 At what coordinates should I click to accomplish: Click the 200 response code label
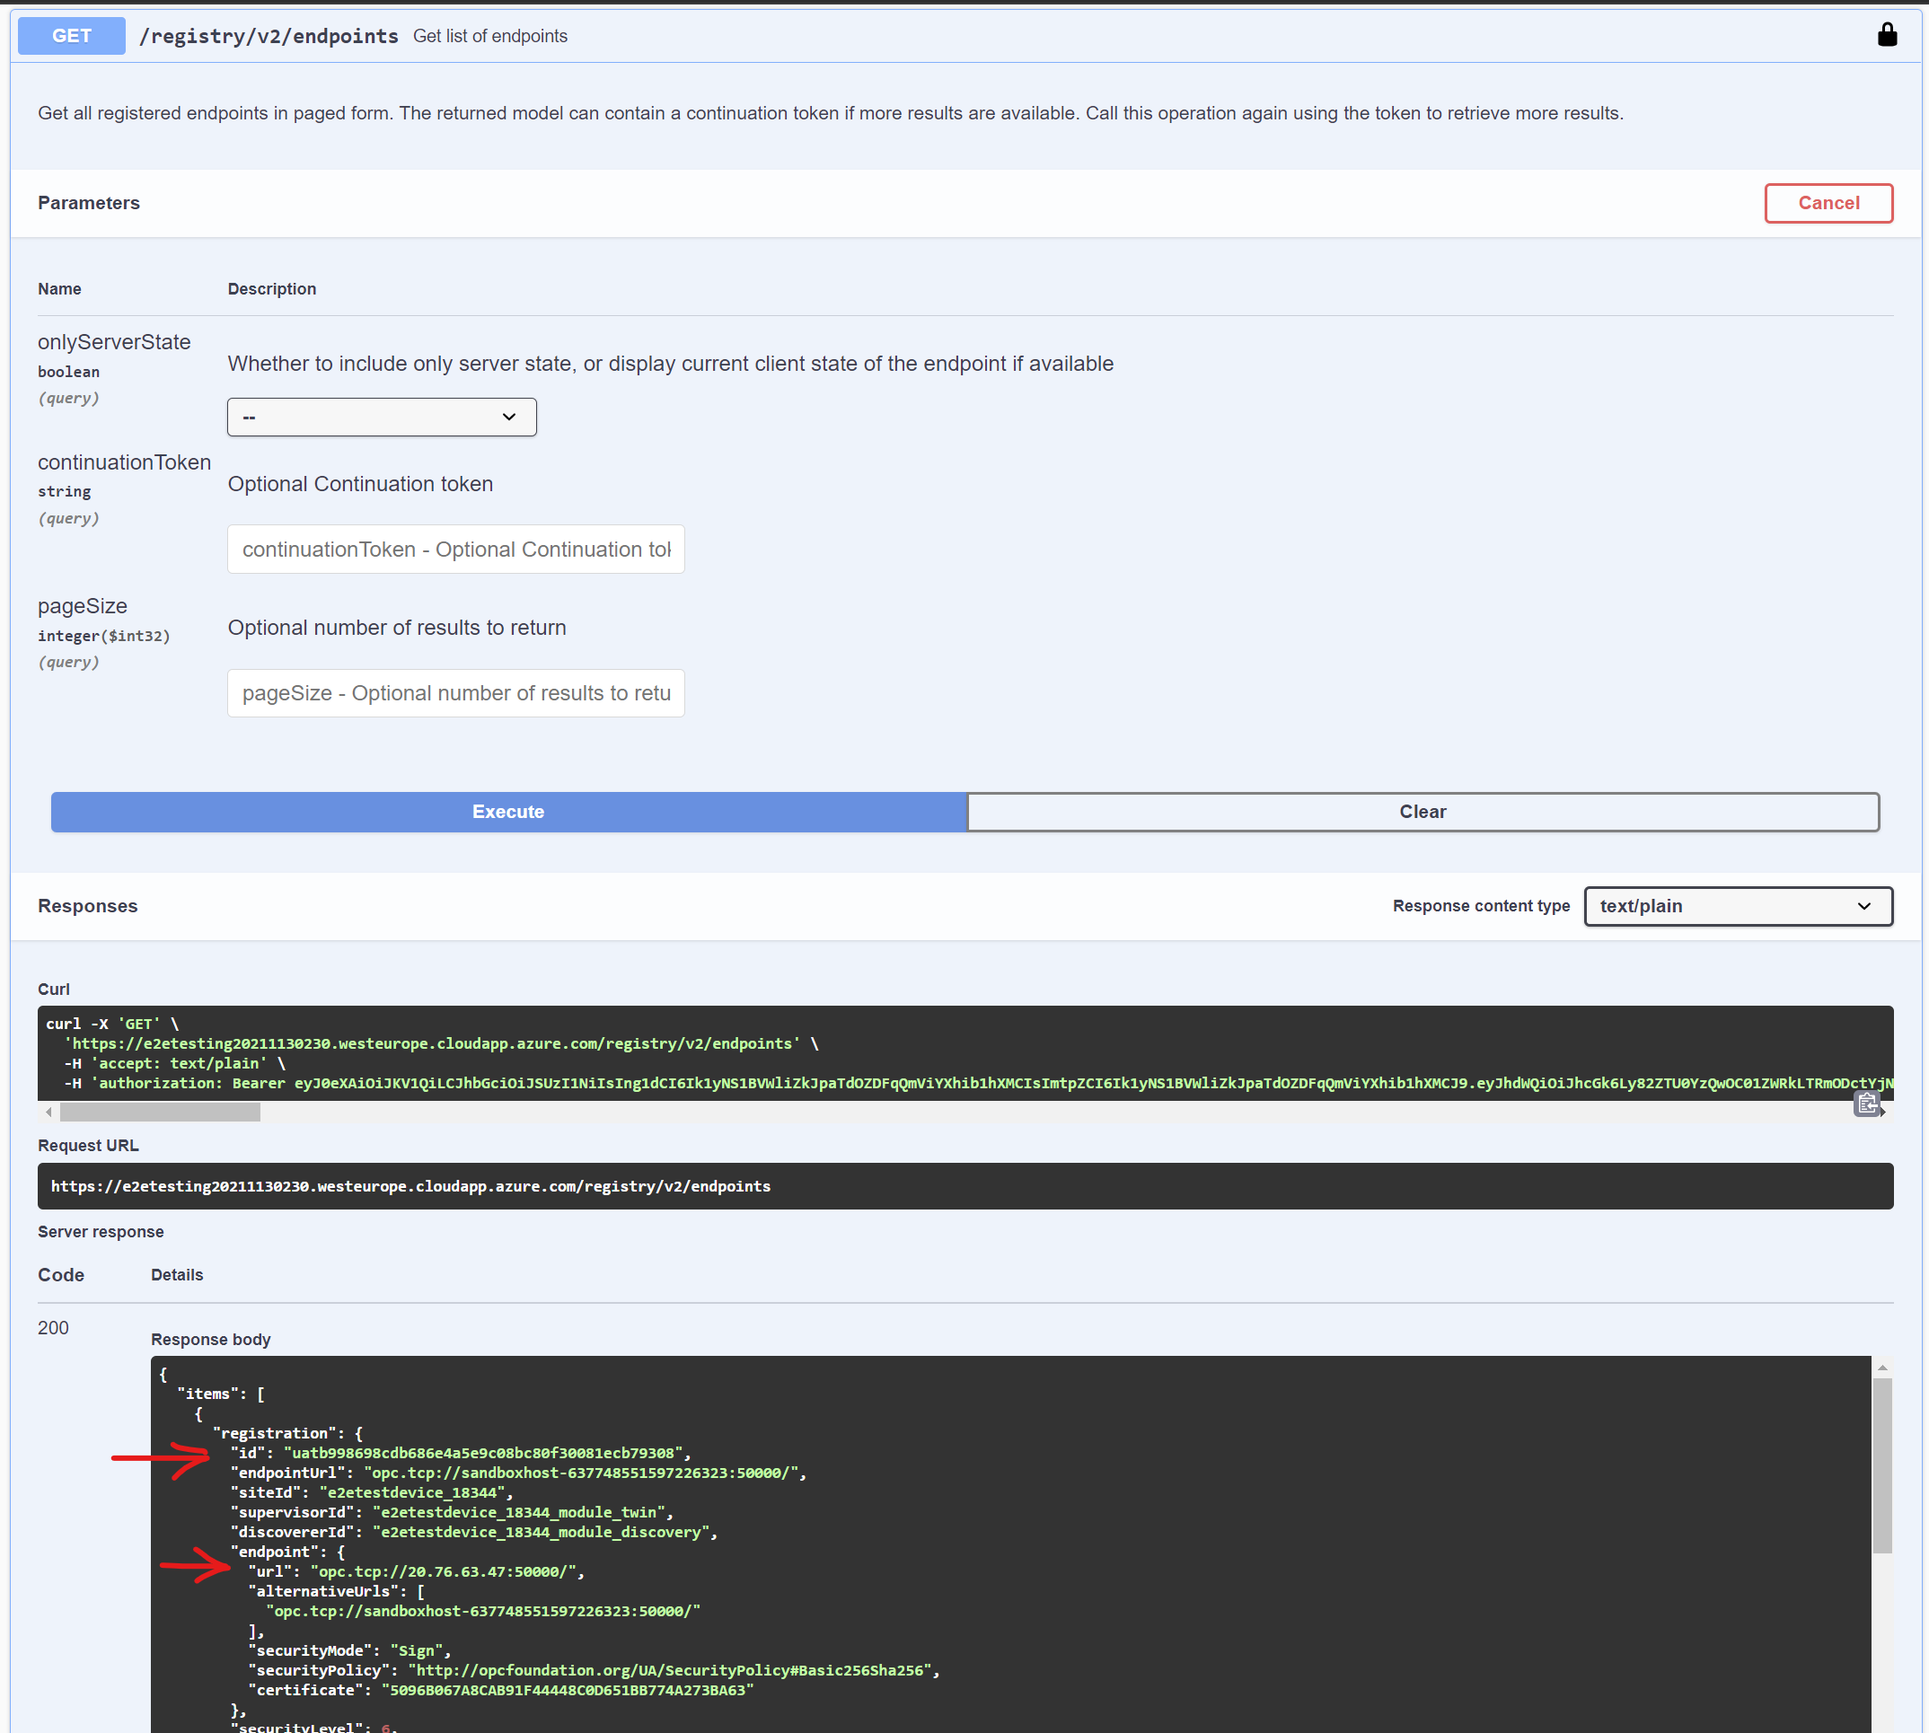point(53,1327)
